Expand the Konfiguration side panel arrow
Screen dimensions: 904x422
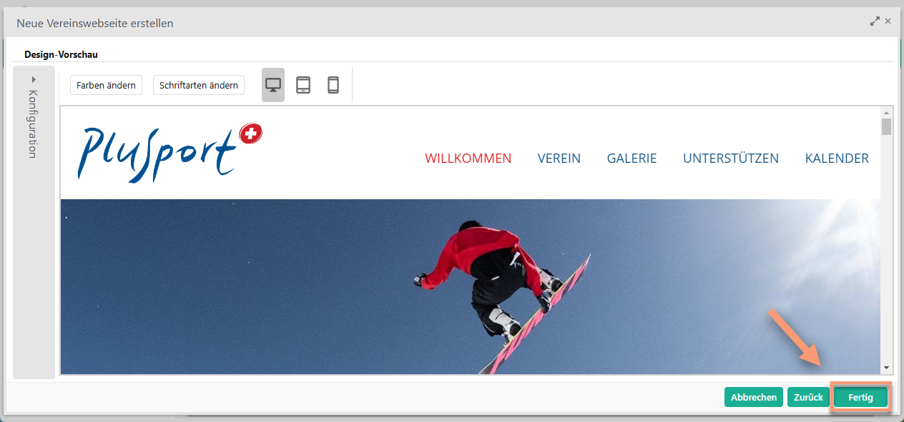pyautogui.click(x=34, y=79)
